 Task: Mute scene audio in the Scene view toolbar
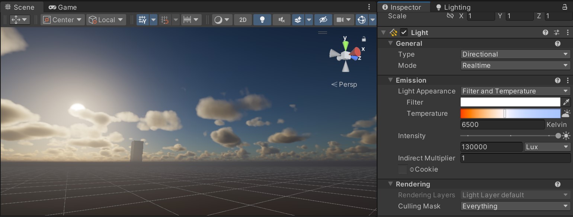coord(281,20)
